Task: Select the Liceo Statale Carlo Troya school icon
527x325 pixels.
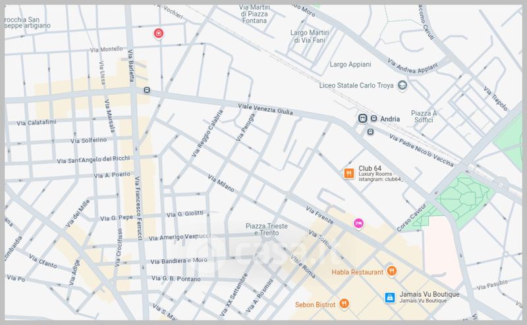Action: point(402,86)
